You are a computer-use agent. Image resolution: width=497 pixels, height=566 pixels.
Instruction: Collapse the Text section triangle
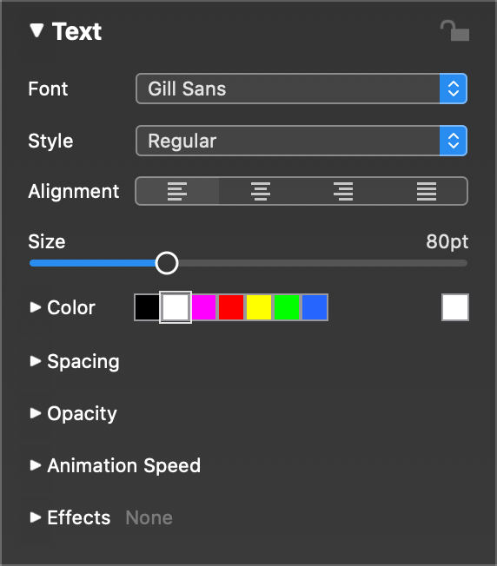[36, 30]
